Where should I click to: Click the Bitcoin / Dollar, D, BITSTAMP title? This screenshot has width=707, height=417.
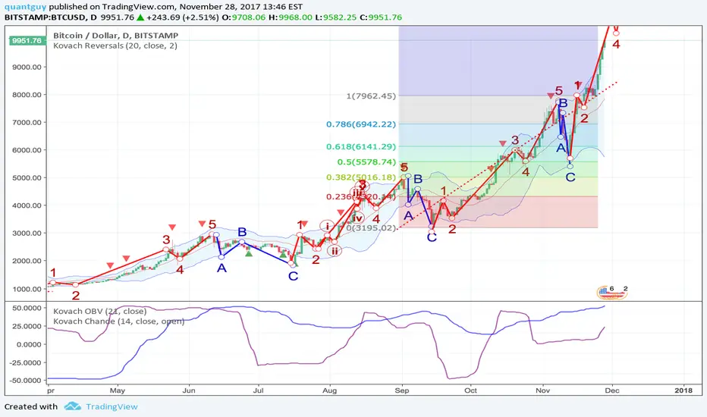click(115, 35)
